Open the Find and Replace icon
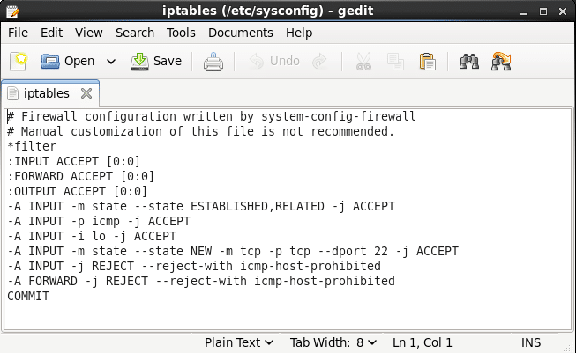Viewport: 576px width, 353px height. click(503, 62)
